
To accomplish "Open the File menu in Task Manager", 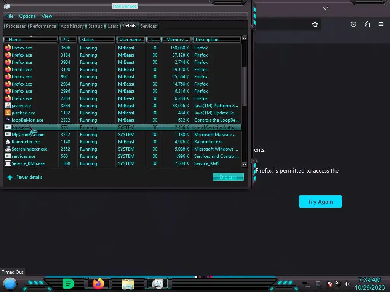I will pyautogui.click(x=10, y=16).
